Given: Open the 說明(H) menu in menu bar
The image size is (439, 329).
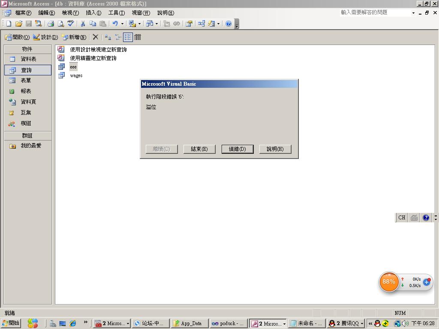Looking at the screenshot, I should click(x=165, y=13).
